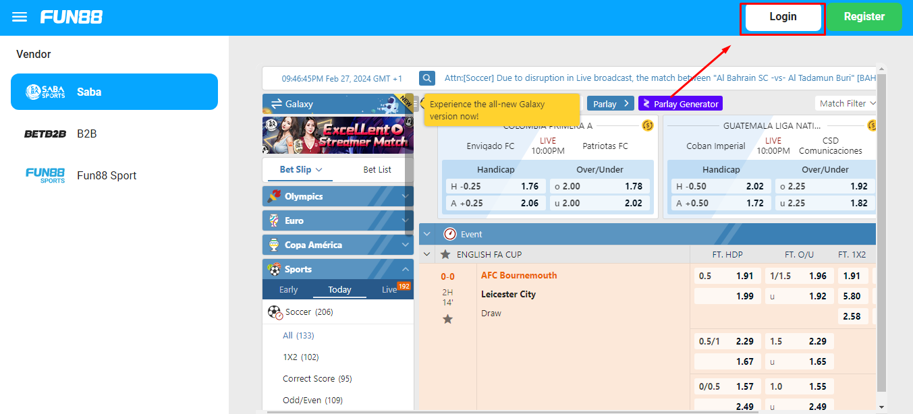Collapse the English FA Cup league

click(x=426, y=254)
